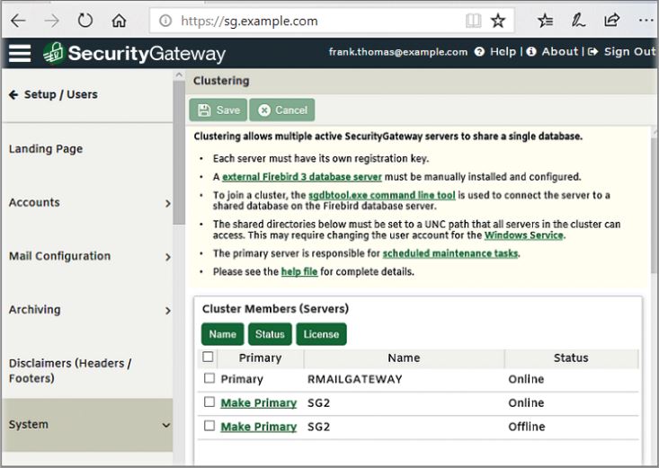Viewport: 659px width, 468px height.
Task: Click the site info icon in address bar
Action: point(165,20)
